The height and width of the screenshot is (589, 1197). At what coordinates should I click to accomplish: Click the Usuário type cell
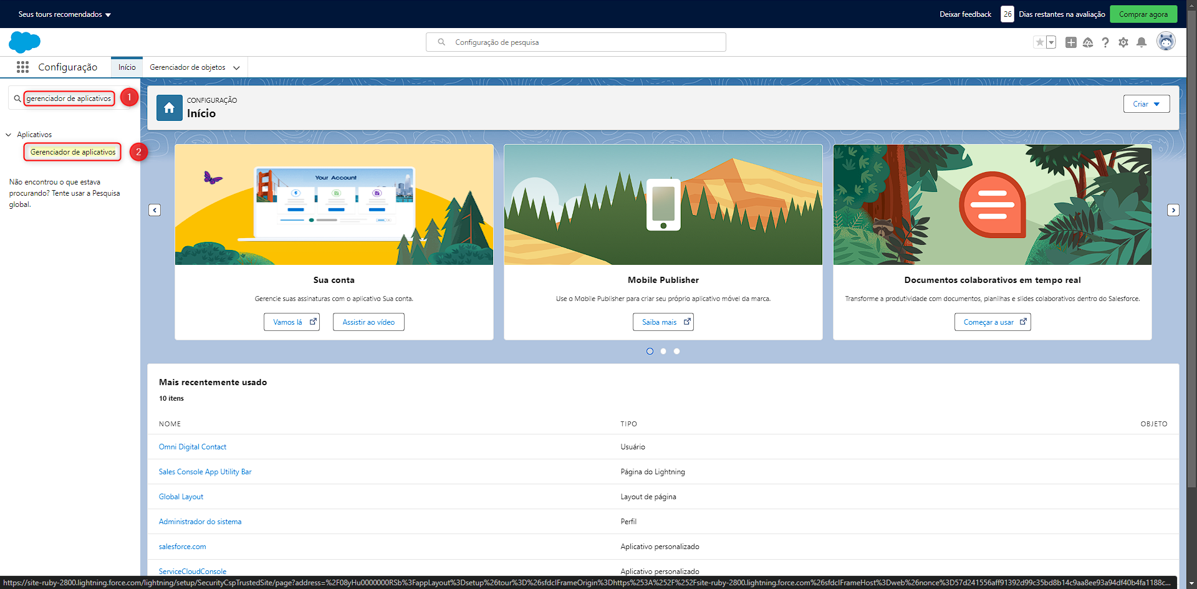pos(633,447)
